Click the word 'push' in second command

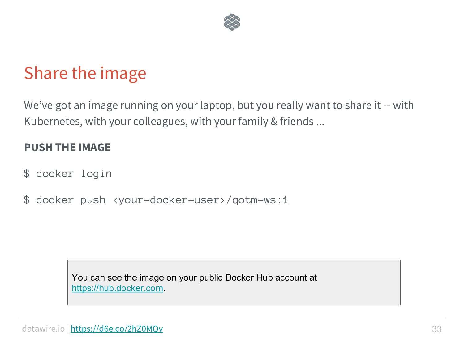tap(93, 200)
